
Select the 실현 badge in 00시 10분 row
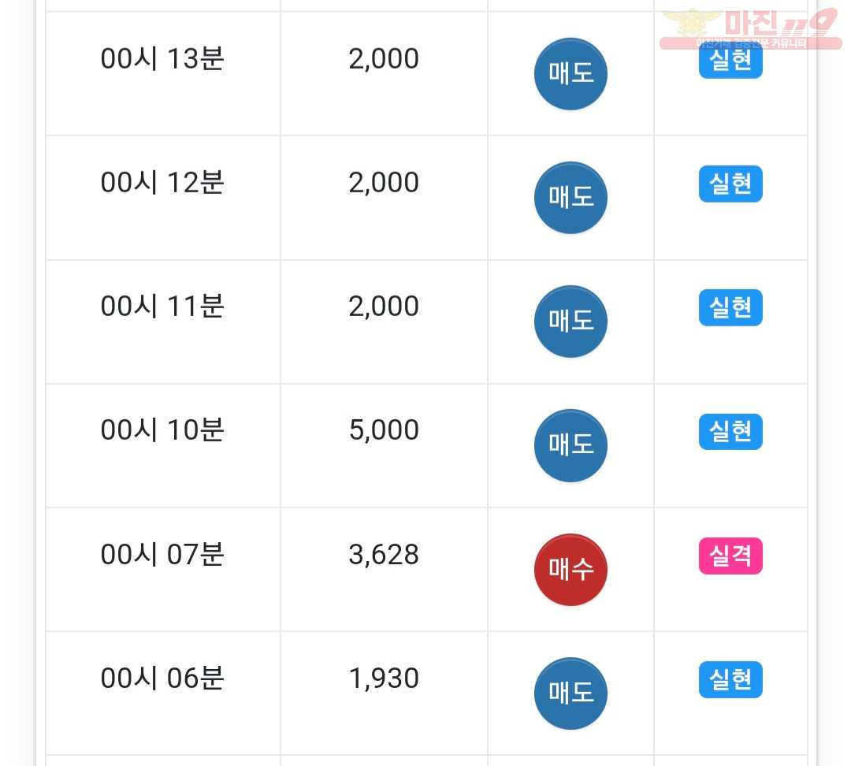click(730, 432)
